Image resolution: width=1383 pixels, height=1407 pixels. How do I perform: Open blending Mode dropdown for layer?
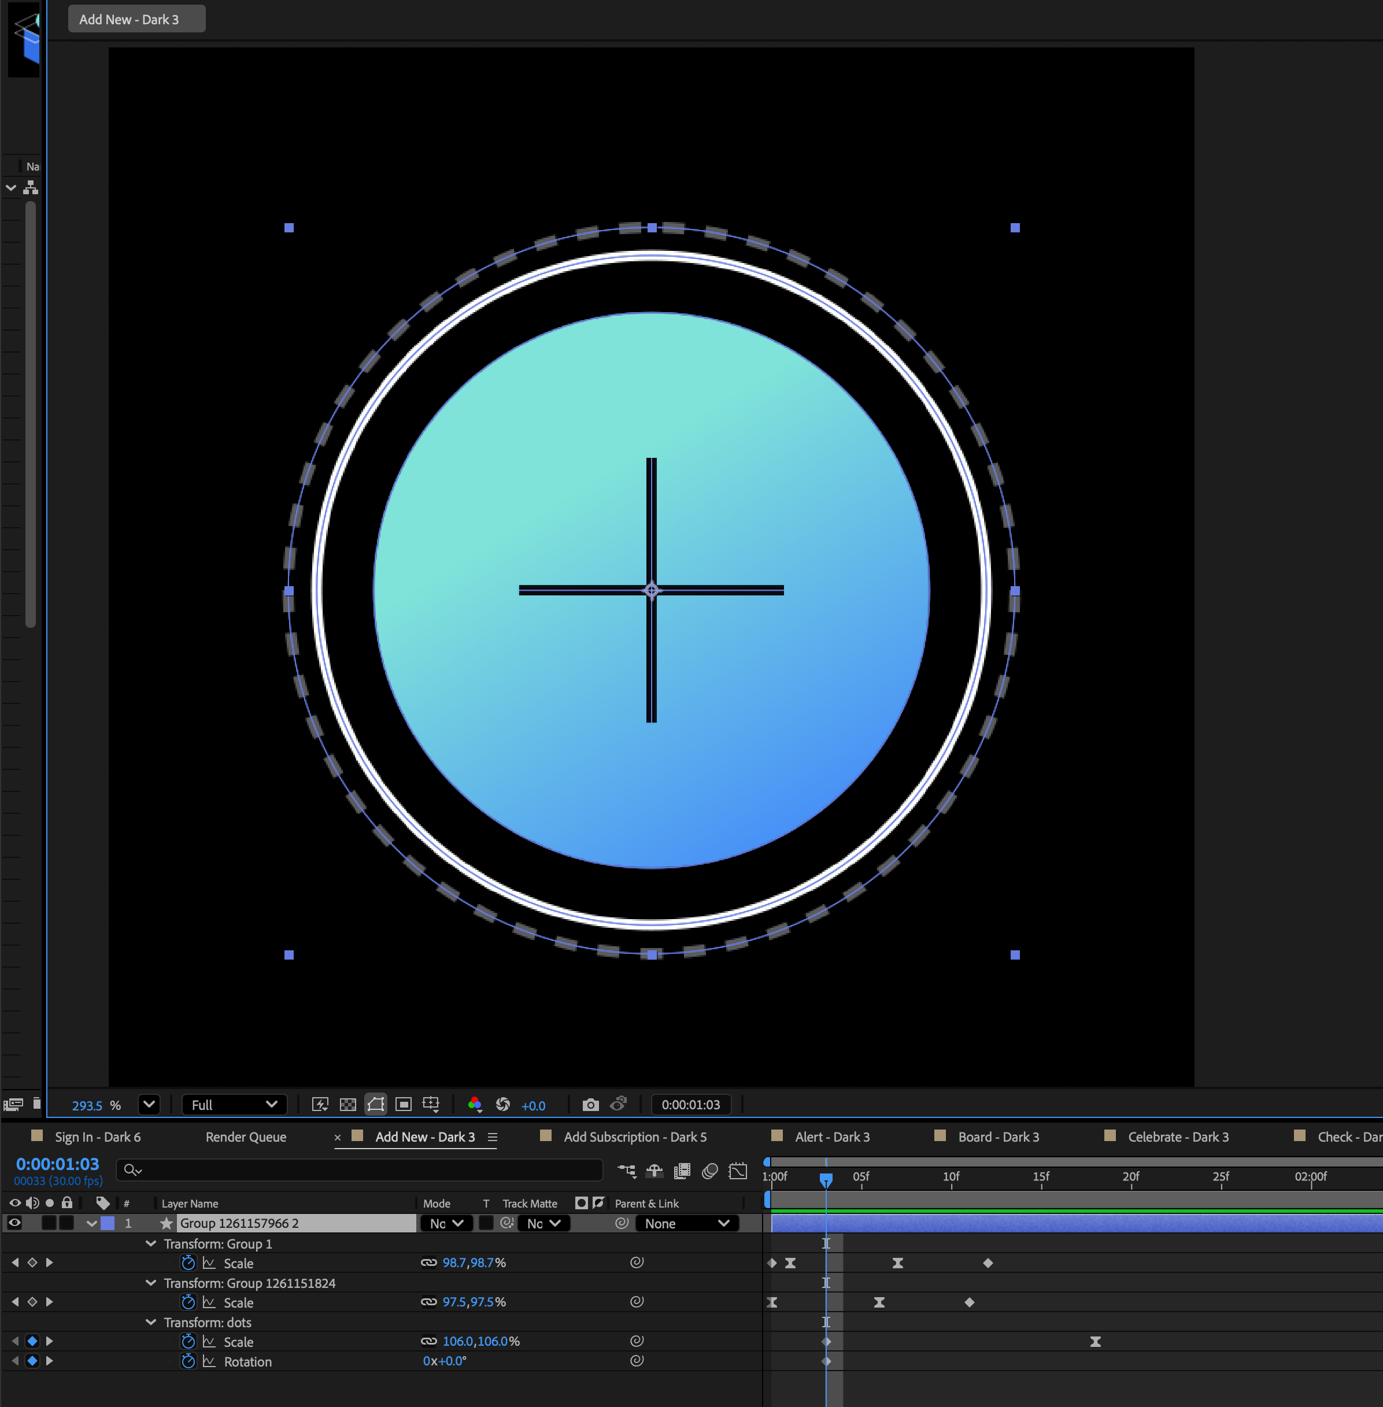[446, 1223]
